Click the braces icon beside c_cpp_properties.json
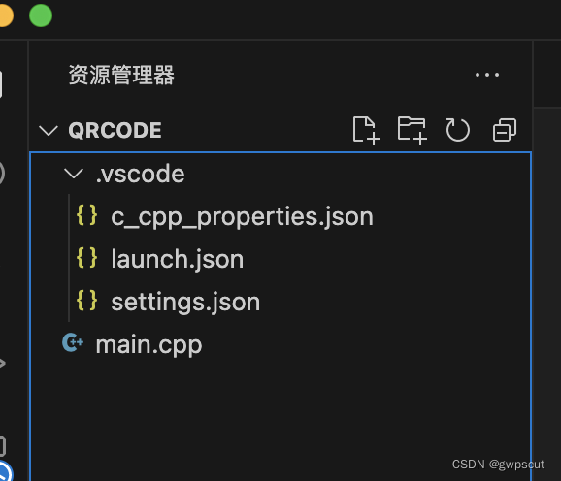The image size is (561, 481). coord(87,214)
